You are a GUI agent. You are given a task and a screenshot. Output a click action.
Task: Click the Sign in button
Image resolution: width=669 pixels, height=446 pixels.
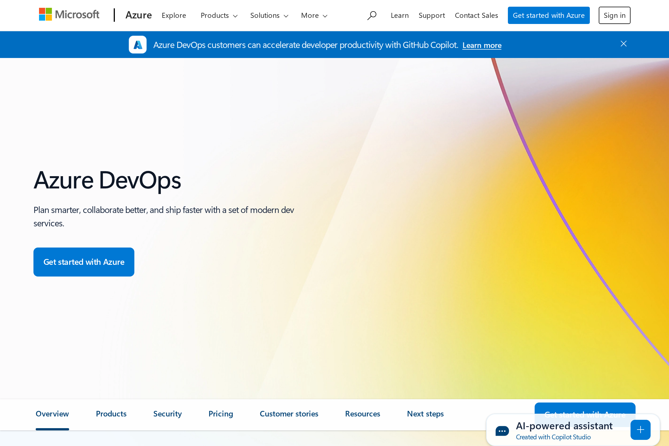pos(614,15)
